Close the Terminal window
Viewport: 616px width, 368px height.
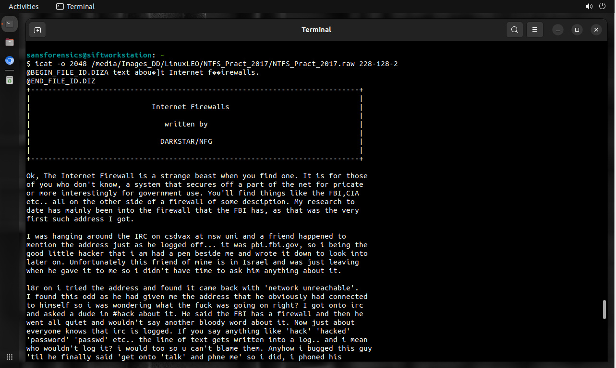[596, 30]
